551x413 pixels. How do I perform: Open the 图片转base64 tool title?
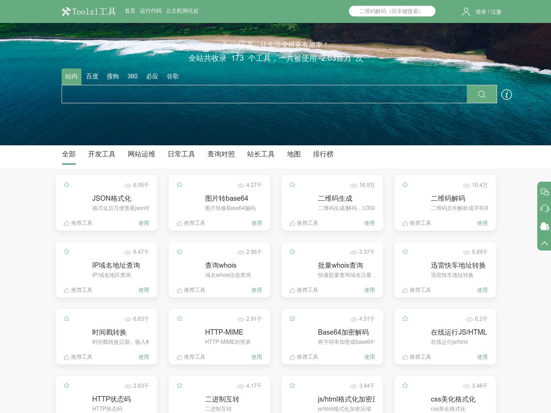(227, 198)
